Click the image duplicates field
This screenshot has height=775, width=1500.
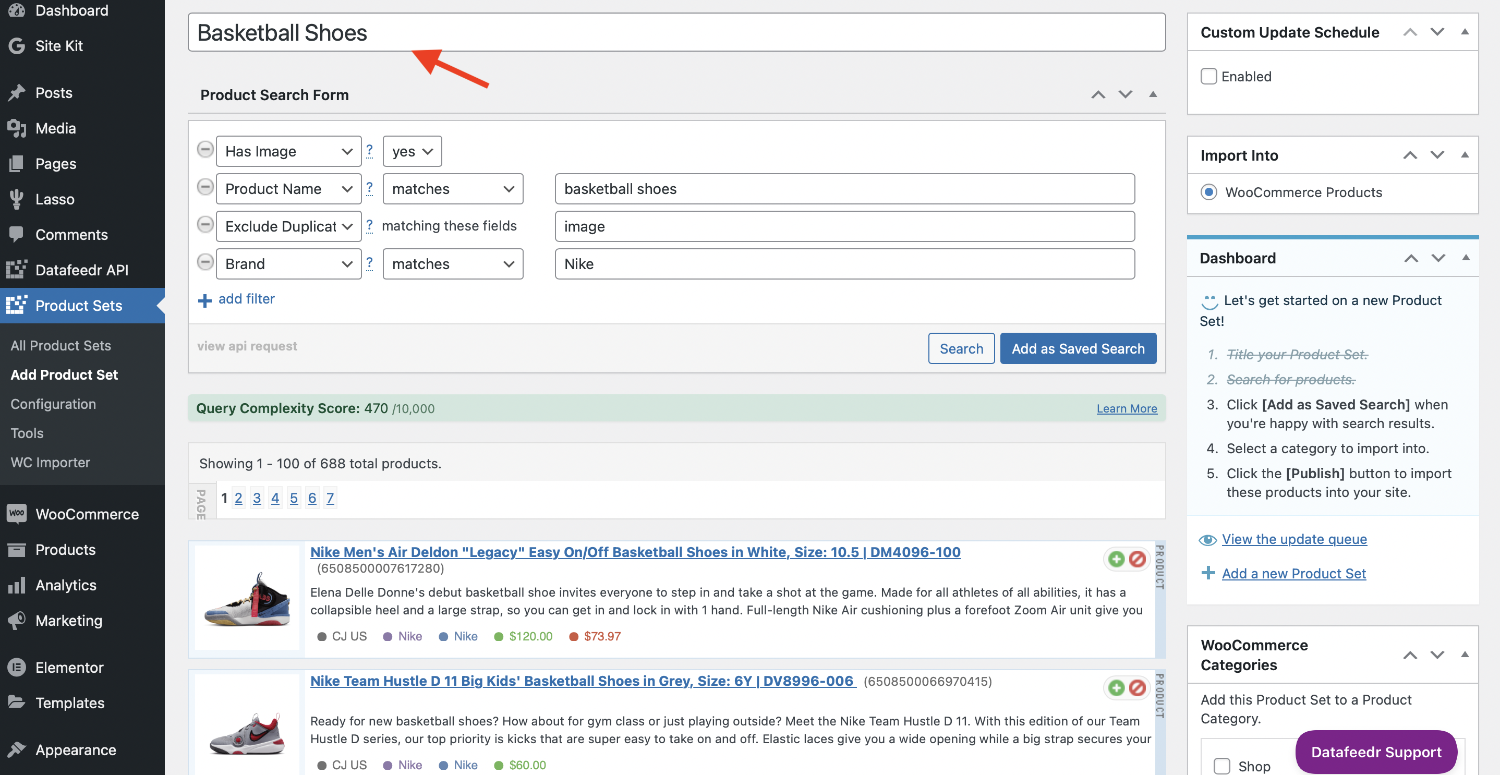(844, 226)
